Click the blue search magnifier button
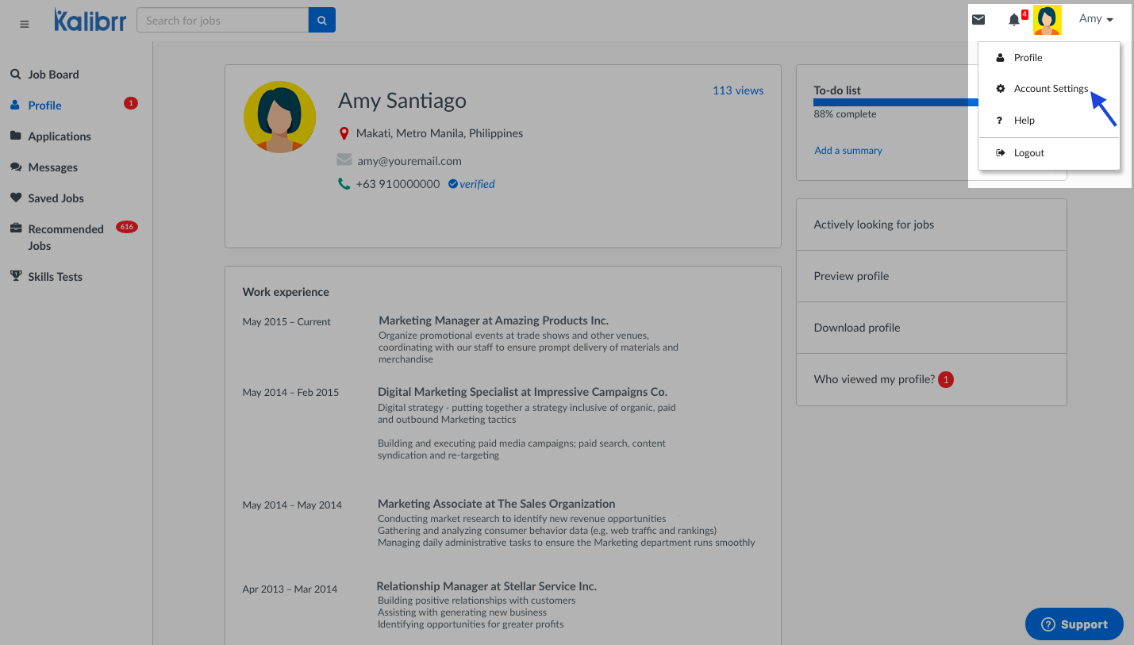 [321, 21]
